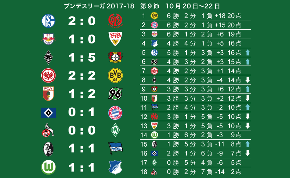Image resolution: width=290 pixels, height=178 pixels.
Task: Click the Schalke 04 logo in match results
Action: point(48,21)
